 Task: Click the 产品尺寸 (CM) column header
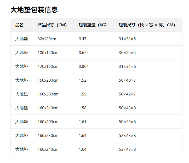52,25
